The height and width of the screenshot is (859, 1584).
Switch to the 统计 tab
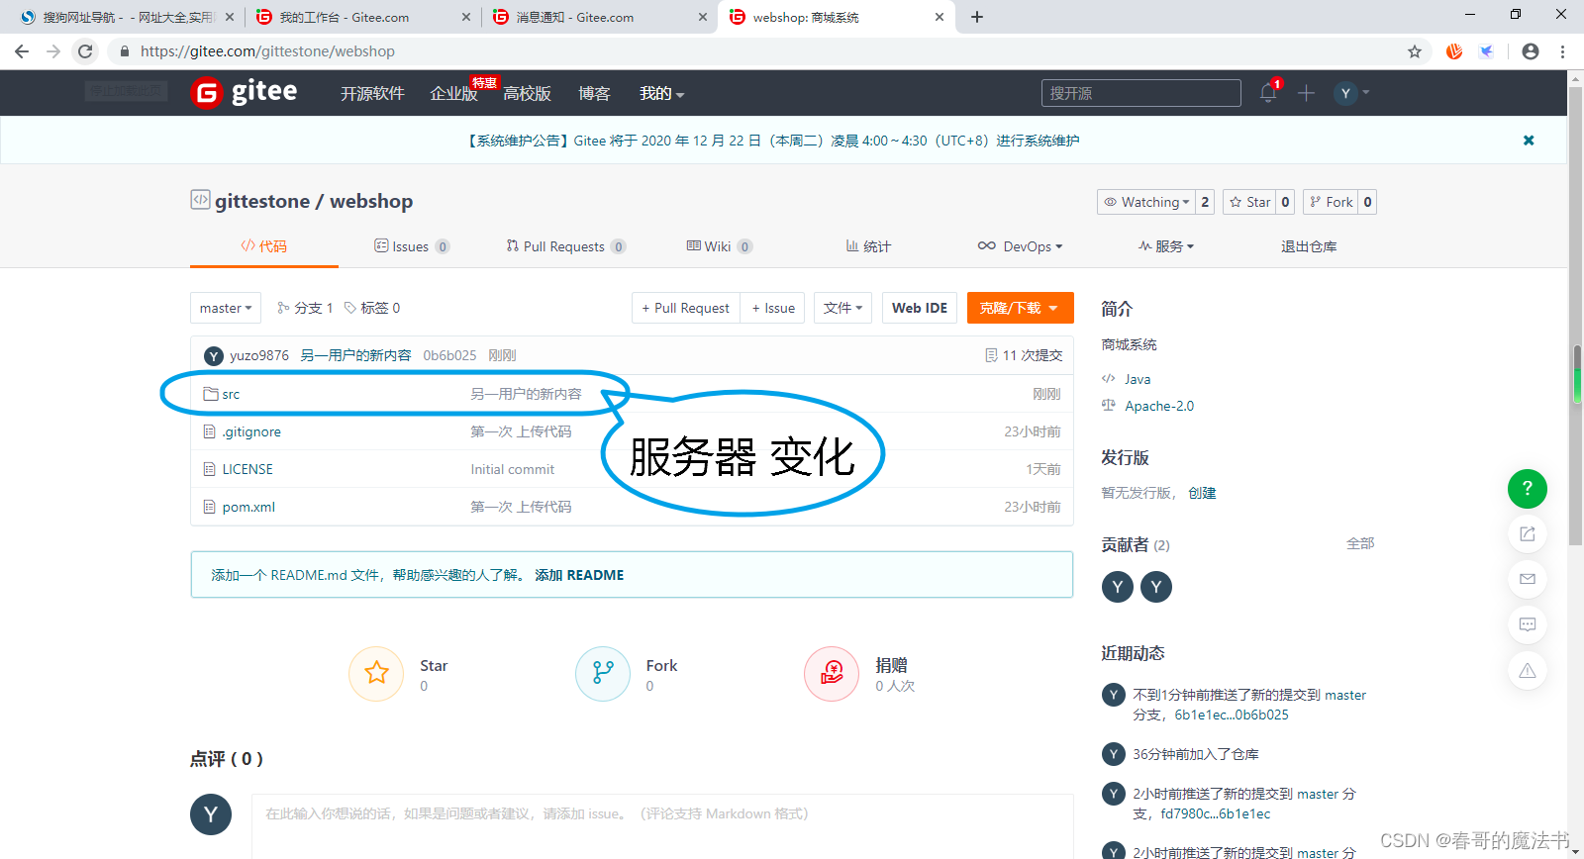pyautogui.click(x=868, y=246)
